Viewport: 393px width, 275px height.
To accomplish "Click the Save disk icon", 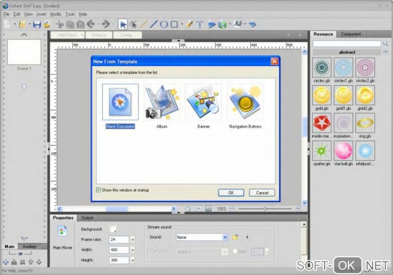I will (x=37, y=24).
